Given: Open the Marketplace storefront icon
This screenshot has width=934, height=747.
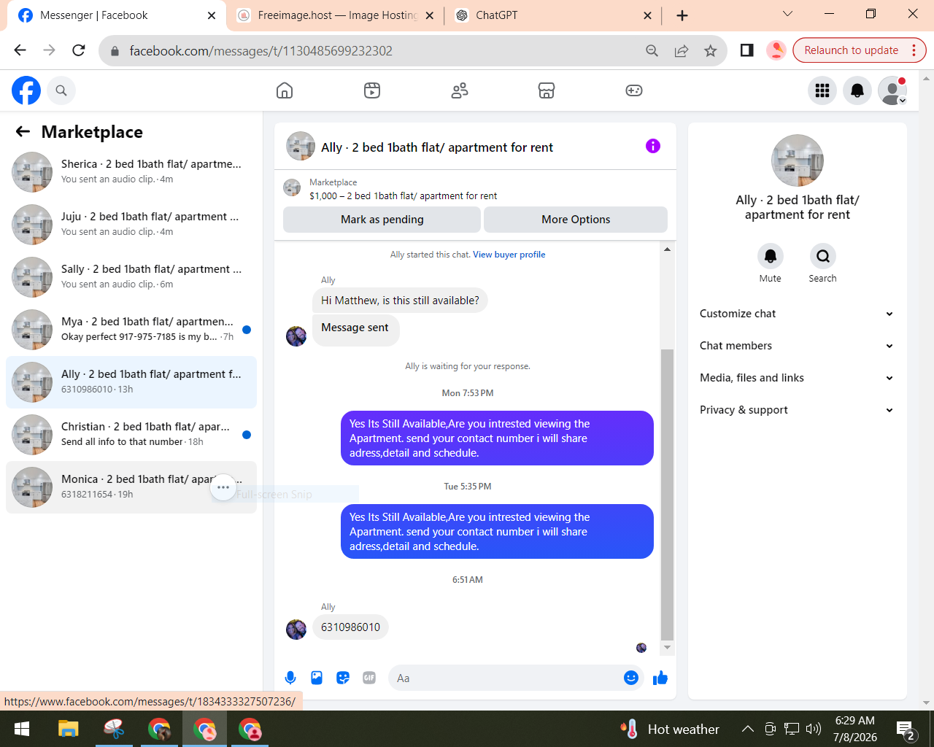Looking at the screenshot, I should [547, 90].
